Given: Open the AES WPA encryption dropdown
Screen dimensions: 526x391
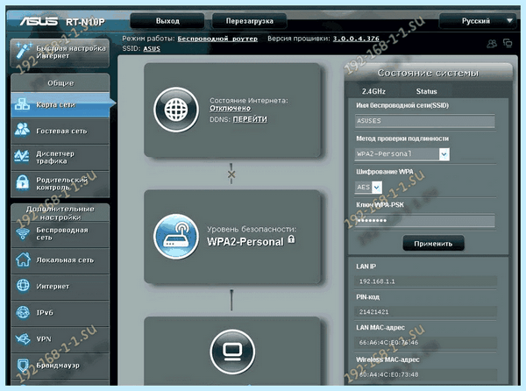Looking at the screenshot, I should pos(368,187).
